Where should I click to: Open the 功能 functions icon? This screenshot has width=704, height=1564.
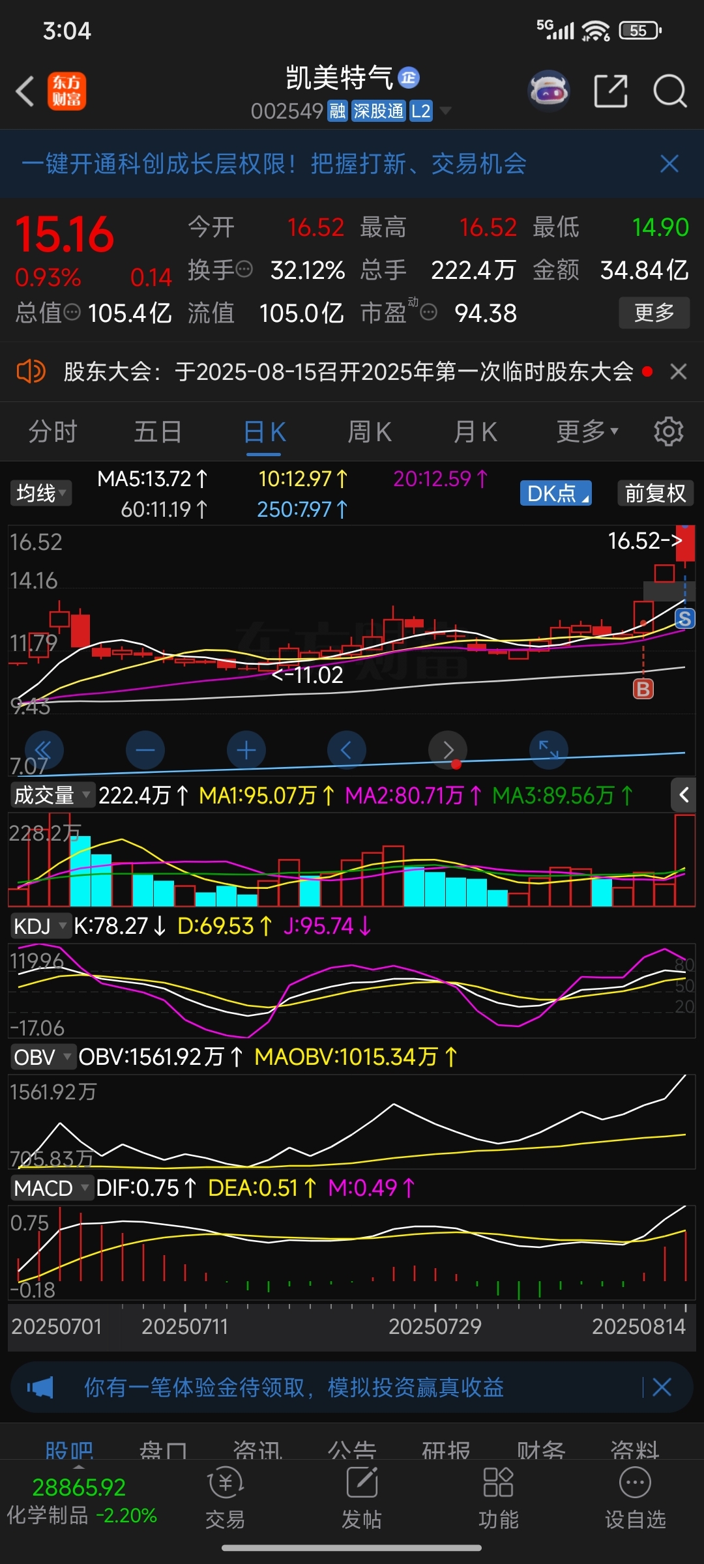[x=499, y=1499]
